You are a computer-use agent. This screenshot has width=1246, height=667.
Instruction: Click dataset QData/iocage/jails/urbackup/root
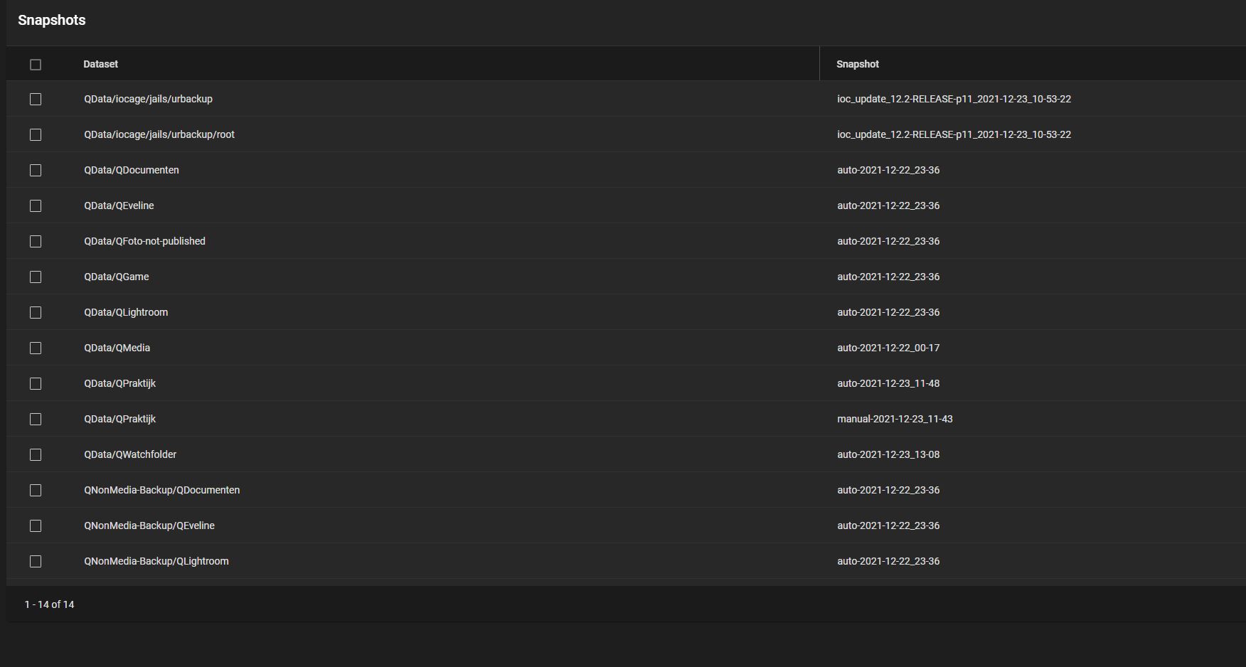click(x=159, y=134)
